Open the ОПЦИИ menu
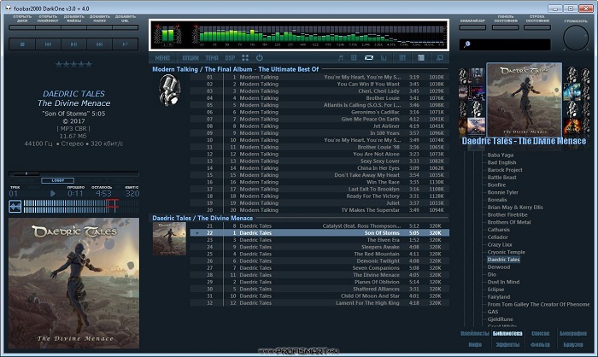 [191, 58]
